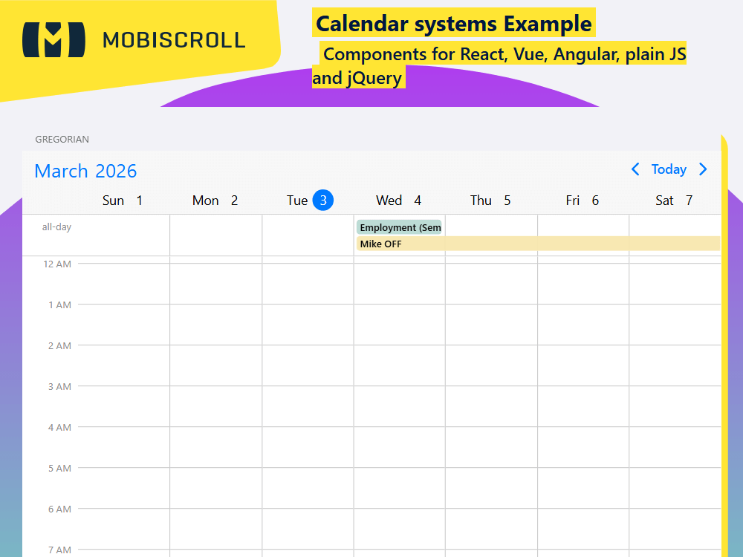Image resolution: width=743 pixels, height=557 pixels.
Task: Select the Thu 5 day header
Action: tap(490, 200)
